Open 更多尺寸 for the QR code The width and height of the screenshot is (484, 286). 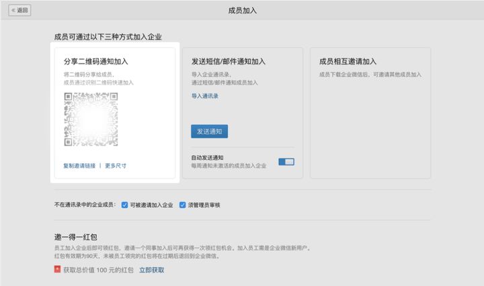116,165
